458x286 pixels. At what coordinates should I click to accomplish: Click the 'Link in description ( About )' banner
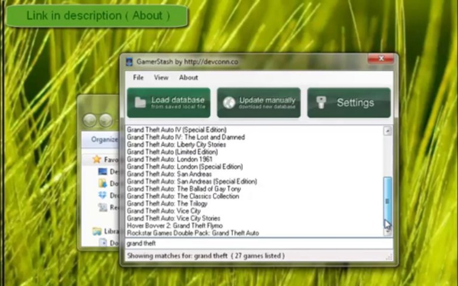[x=97, y=16]
